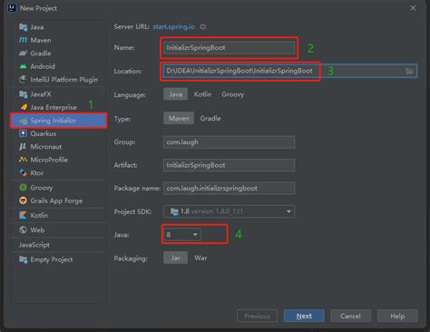The width and height of the screenshot is (430, 332).
Task: Click the MicroProfile icon
Action: point(23,160)
